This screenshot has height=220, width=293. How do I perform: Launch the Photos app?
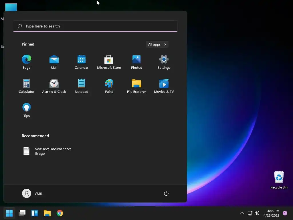136,62
